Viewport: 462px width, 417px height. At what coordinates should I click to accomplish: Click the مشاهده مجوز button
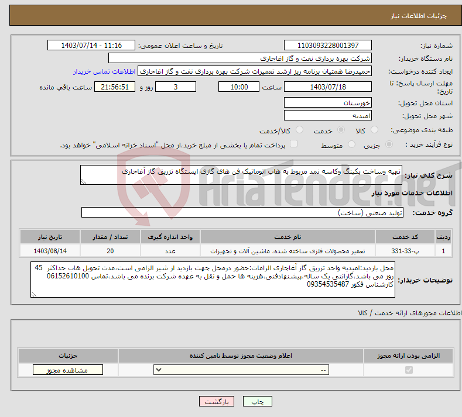[x=68, y=370]
